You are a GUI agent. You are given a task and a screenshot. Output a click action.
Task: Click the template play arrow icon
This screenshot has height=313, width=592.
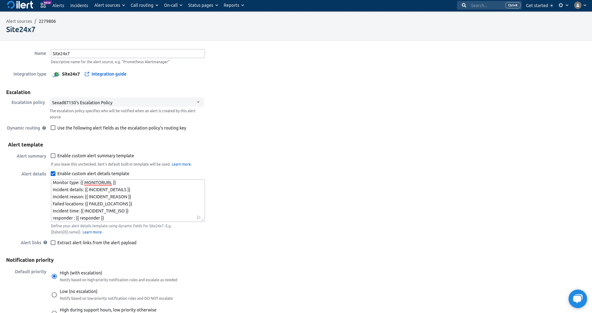coord(199,217)
